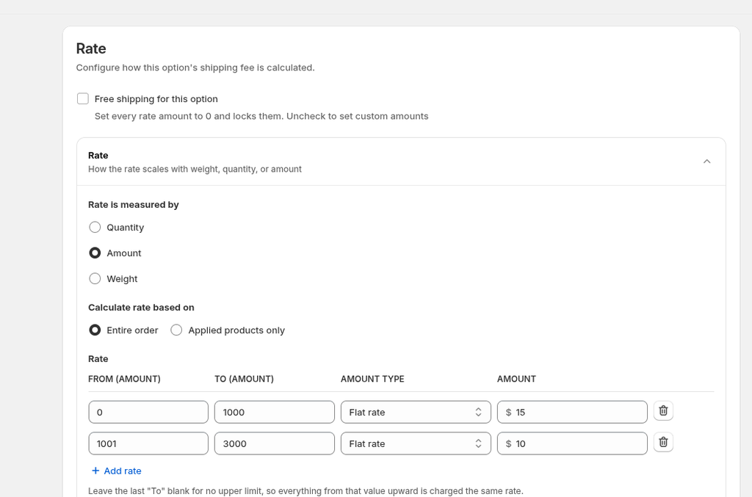Open Flat rate dropdown in 1001 row
This screenshot has height=497, width=752.
coord(416,444)
